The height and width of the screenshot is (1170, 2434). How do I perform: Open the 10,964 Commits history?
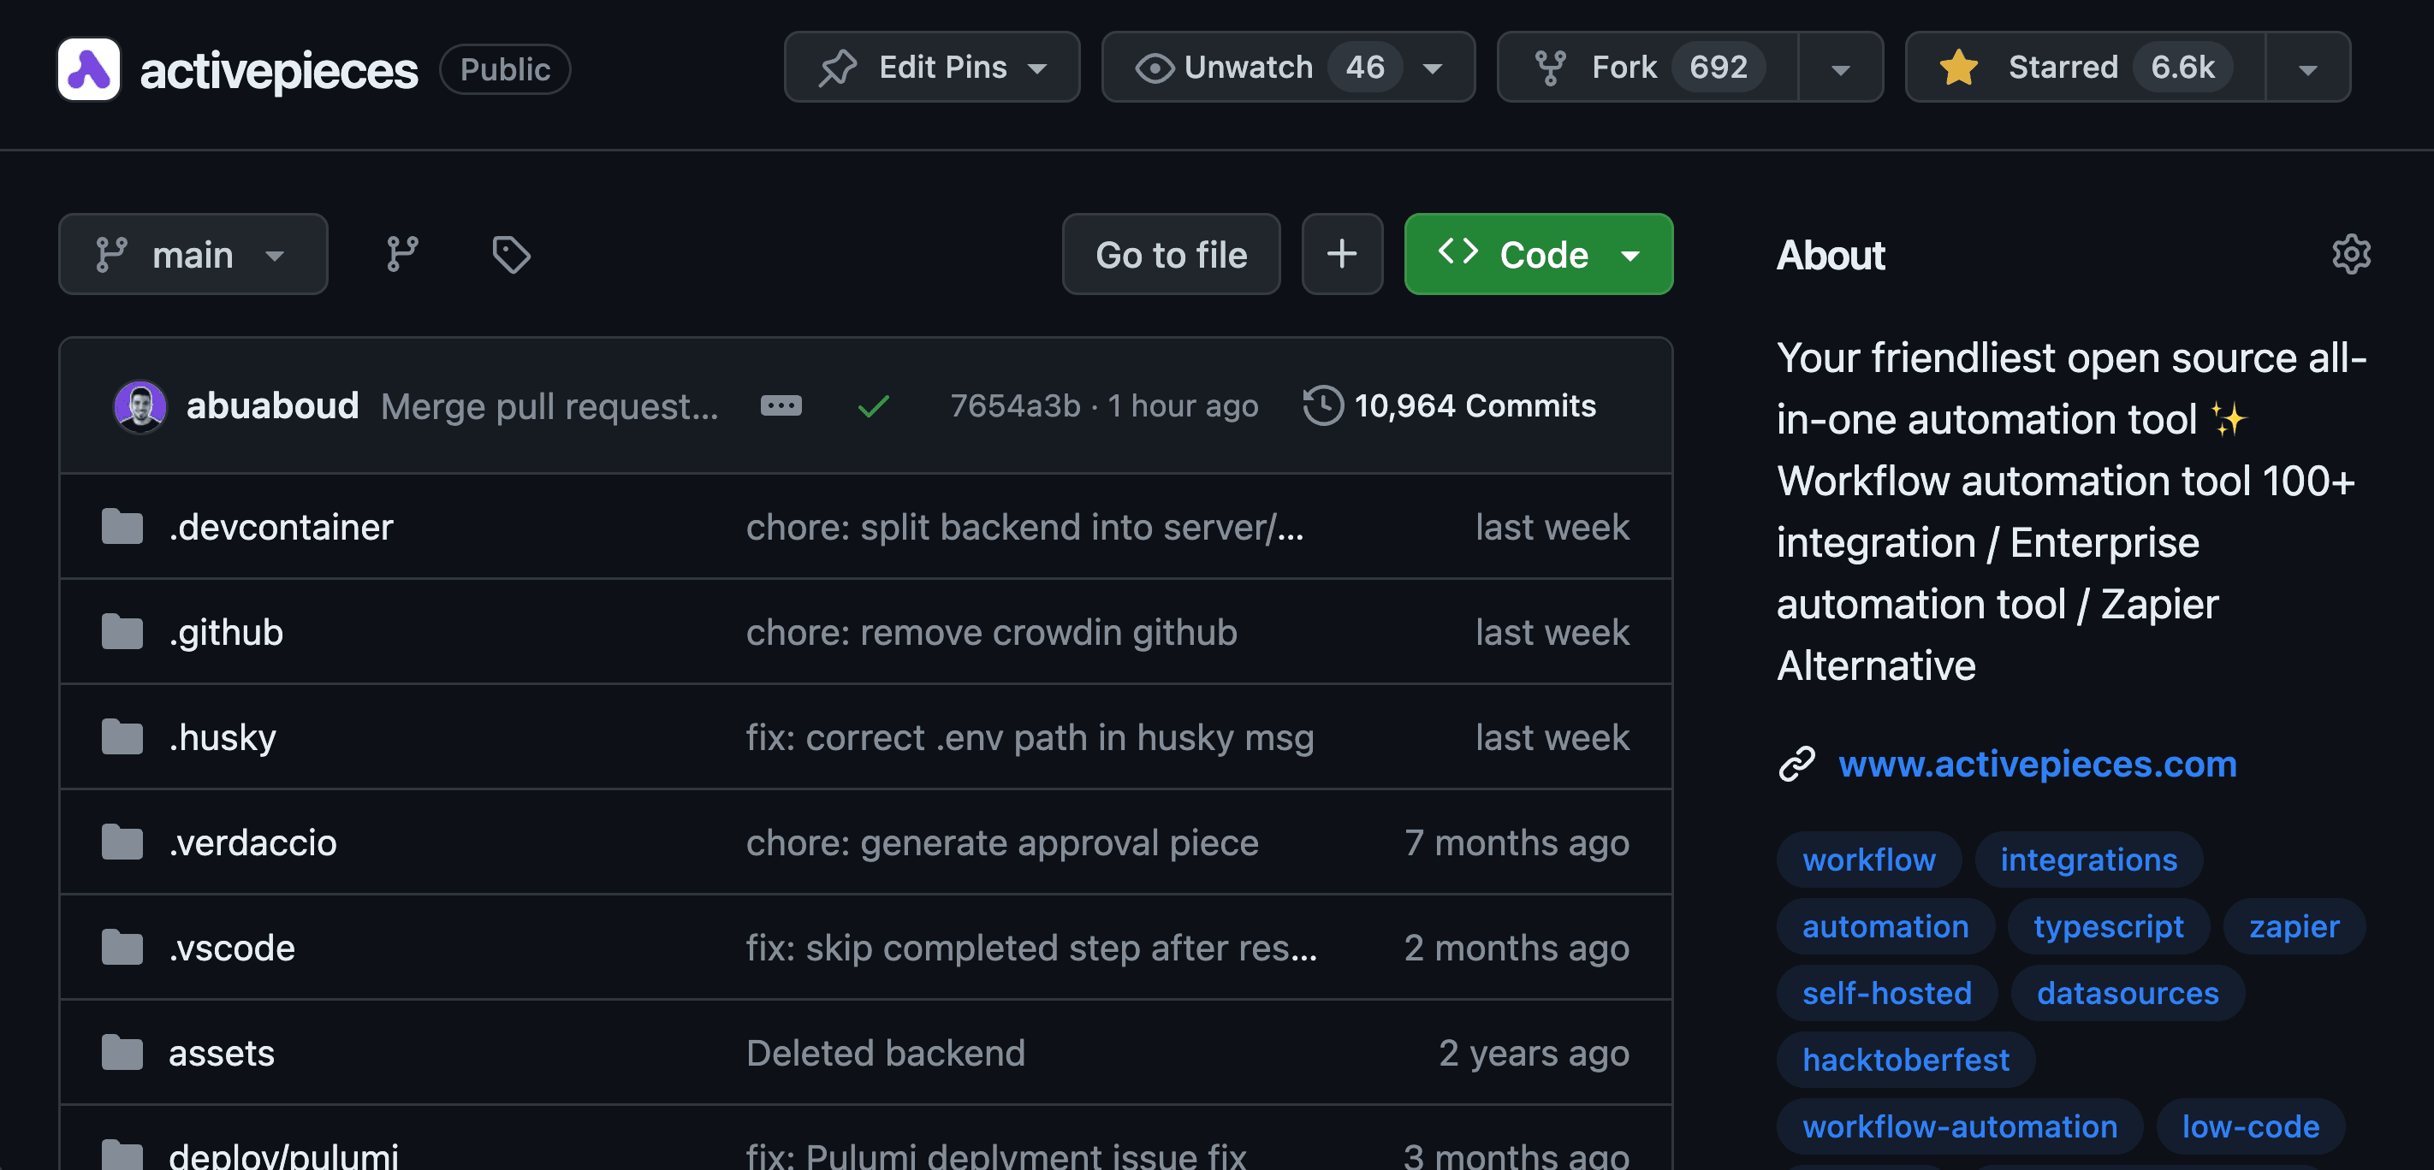point(1450,405)
